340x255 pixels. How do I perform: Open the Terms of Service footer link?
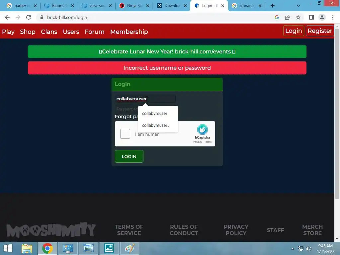129,230
